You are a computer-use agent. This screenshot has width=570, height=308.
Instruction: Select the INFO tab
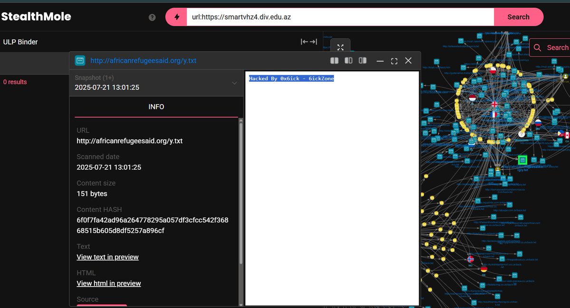pyautogui.click(x=156, y=107)
